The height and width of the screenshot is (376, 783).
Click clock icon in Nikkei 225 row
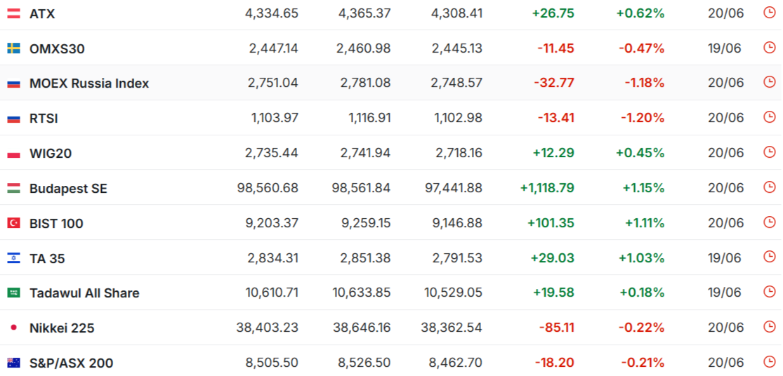[x=770, y=327]
